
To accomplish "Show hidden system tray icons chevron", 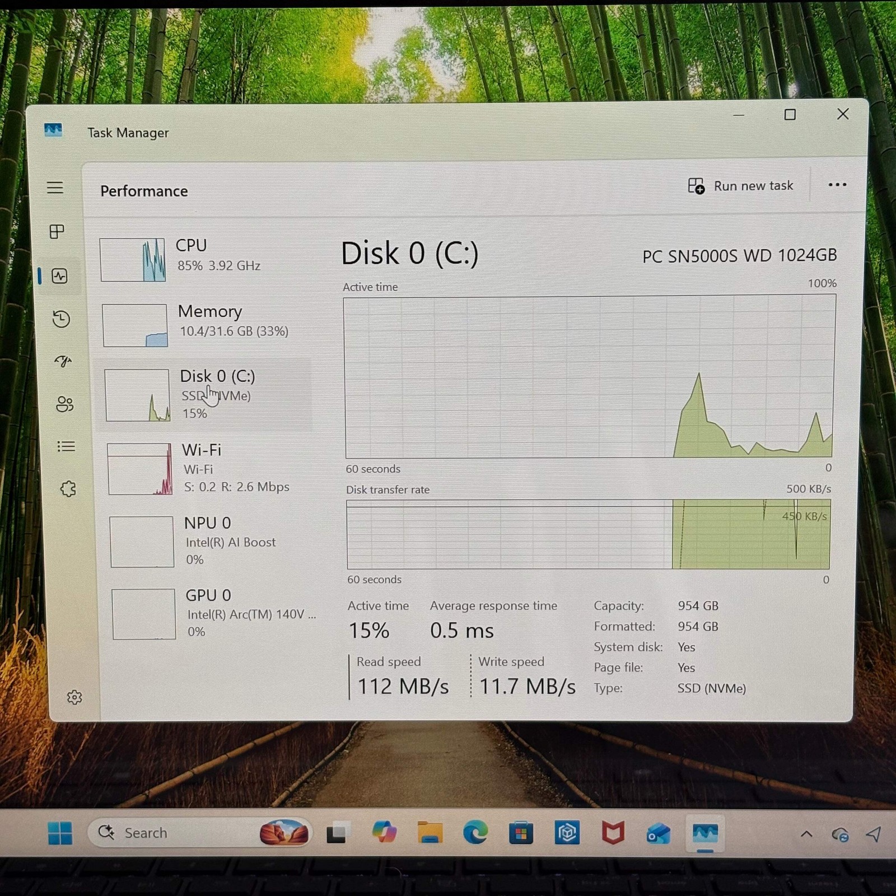I will 806,834.
